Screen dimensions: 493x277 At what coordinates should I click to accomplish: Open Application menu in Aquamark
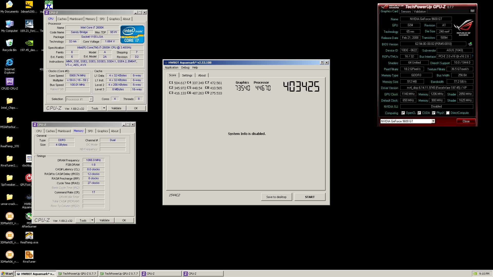tap(172, 67)
